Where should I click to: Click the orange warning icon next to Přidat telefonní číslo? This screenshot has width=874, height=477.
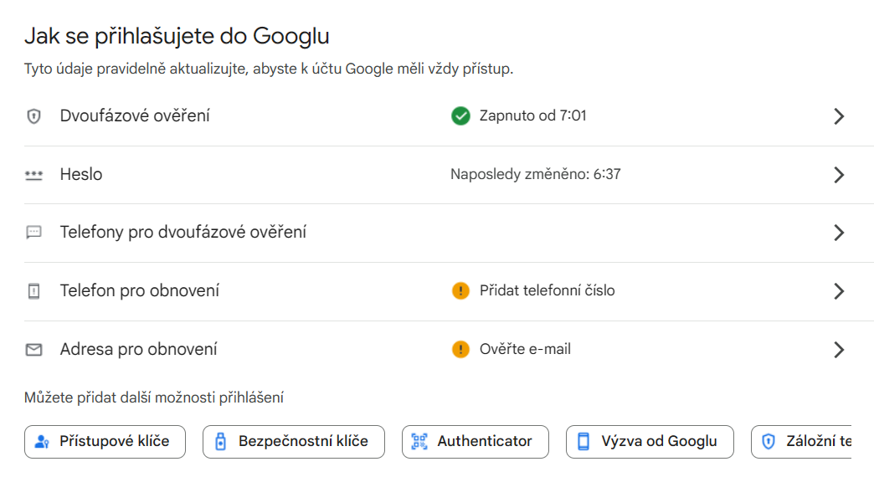(x=460, y=291)
